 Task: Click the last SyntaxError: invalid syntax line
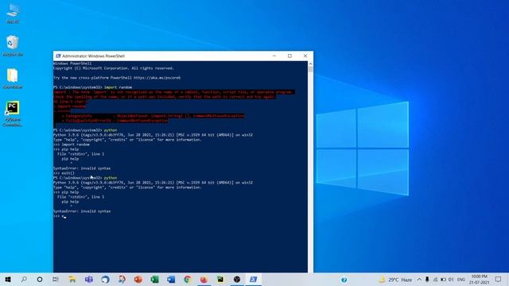pyautogui.click(x=82, y=211)
